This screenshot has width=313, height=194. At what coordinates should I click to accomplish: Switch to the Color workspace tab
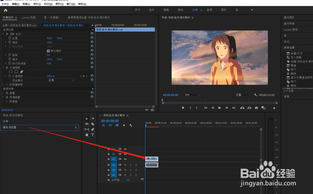coord(181,10)
